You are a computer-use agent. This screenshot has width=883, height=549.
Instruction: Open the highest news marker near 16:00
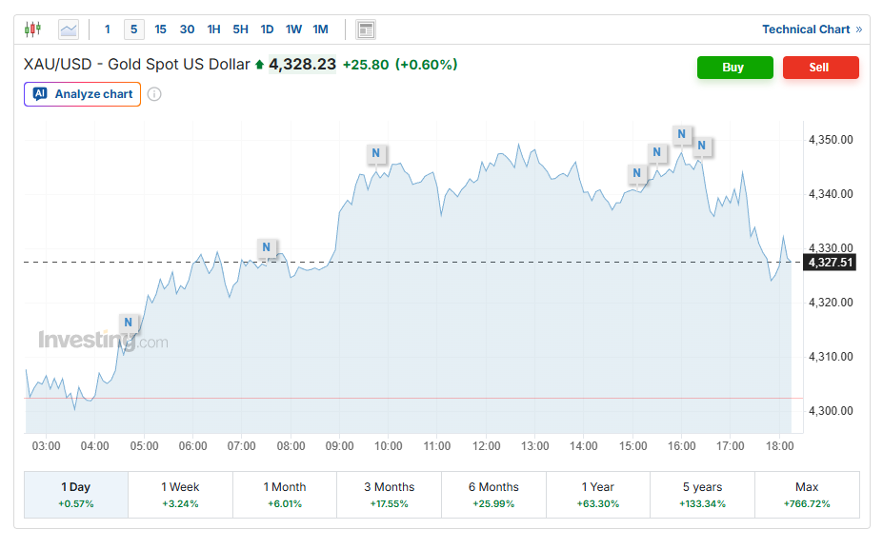coord(681,134)
